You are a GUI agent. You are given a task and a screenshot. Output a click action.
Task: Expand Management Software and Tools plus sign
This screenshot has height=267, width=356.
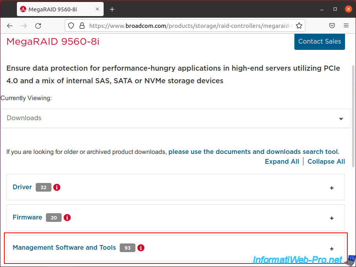(x=332, y=249)
